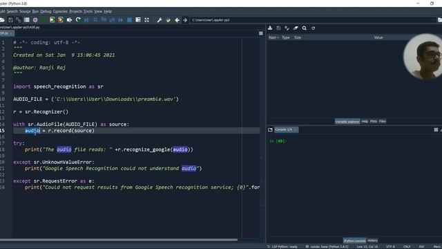442x249 pixels.
Task: Switch to Help pane tab
Action: [365, 122]
